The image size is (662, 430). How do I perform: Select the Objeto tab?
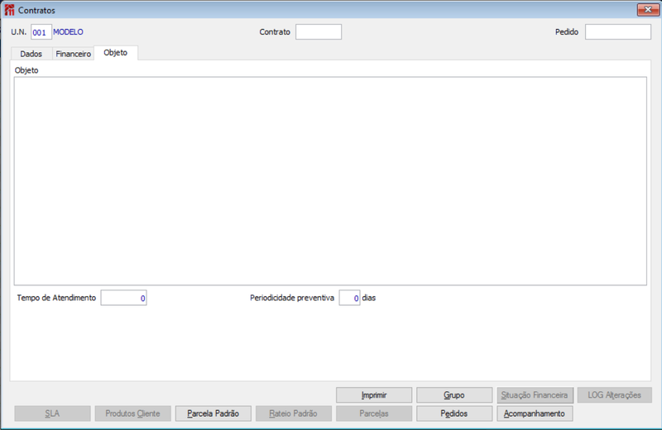pyautogui.click(x=116, y=53)
